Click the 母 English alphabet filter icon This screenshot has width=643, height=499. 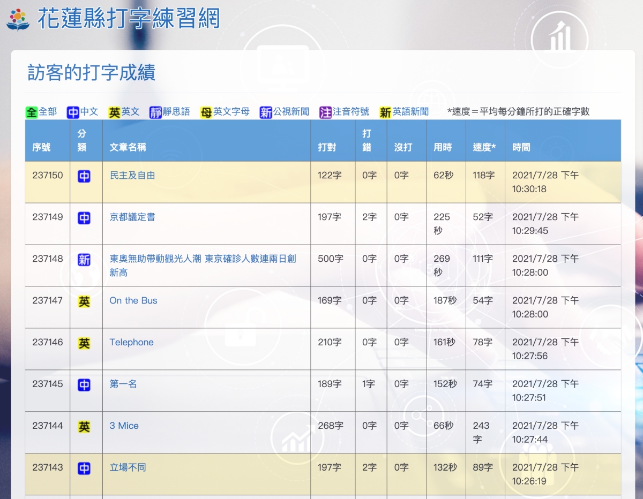coord(206,112)
